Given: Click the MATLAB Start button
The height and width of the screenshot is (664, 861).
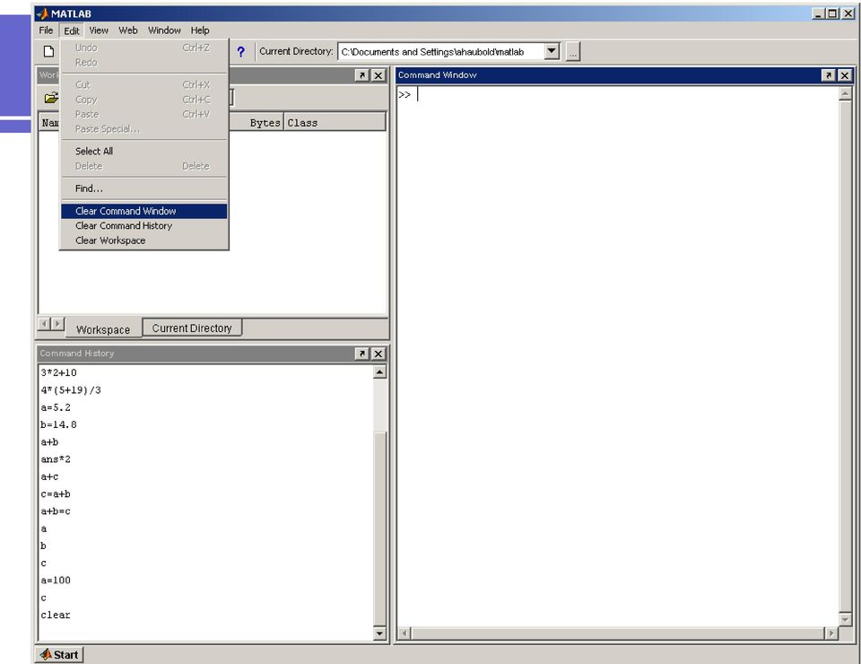Looking at the screenshot, I should coord(60,654).
